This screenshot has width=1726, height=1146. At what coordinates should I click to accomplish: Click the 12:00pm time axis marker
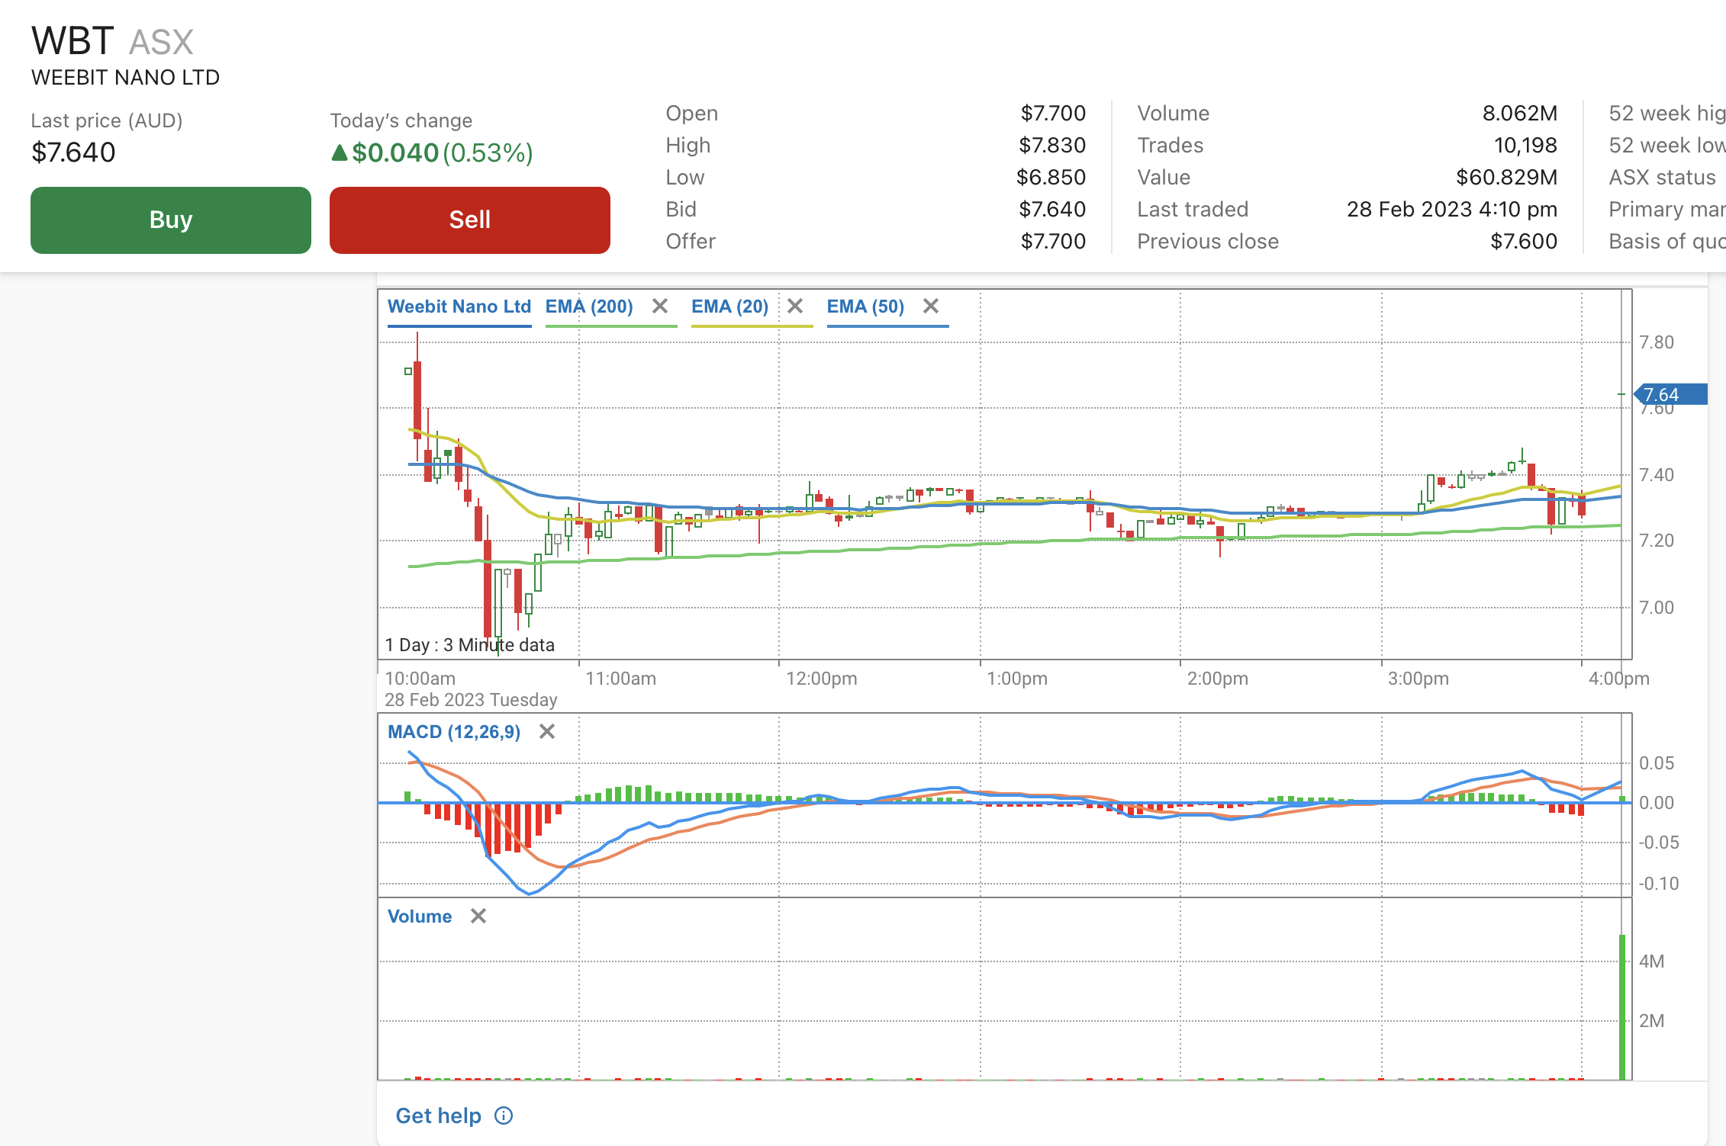(821, 679)
